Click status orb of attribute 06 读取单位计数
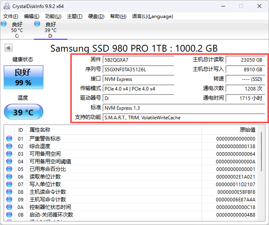The image size is (269, 225). [9, 177]
